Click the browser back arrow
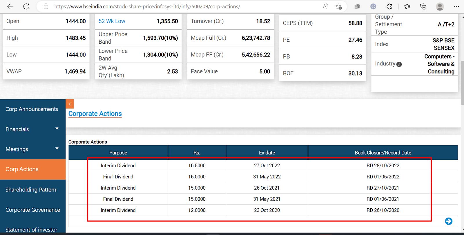This screenshot has height=235, width=464. tap(10, 6)
